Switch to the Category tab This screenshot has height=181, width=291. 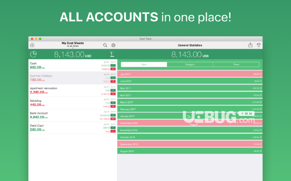[x=190, y=65]
